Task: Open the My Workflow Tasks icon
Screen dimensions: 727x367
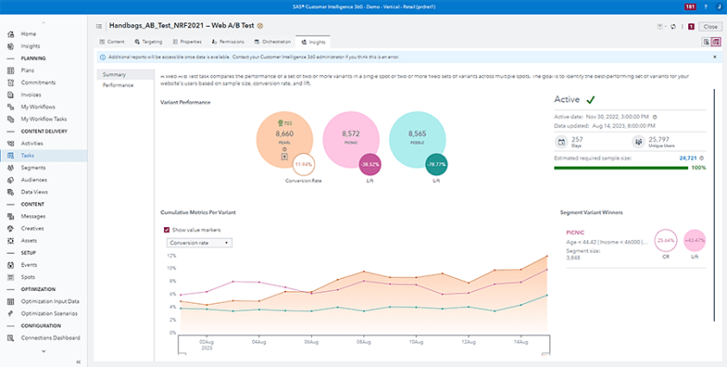Action: [x=10, y=119]
